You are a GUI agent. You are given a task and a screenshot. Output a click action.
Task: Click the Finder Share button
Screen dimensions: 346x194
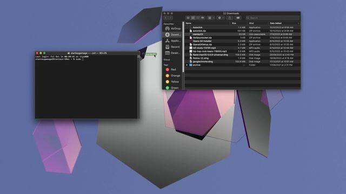[x=230, y=18]
